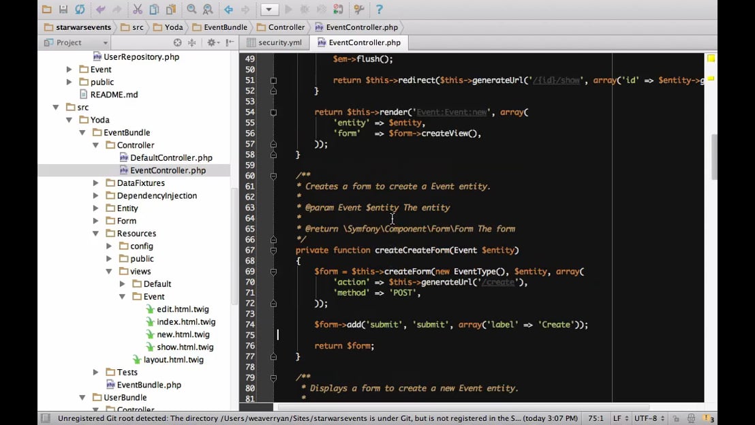Click the Open folder toolbar icon

(x=47, y=9)
